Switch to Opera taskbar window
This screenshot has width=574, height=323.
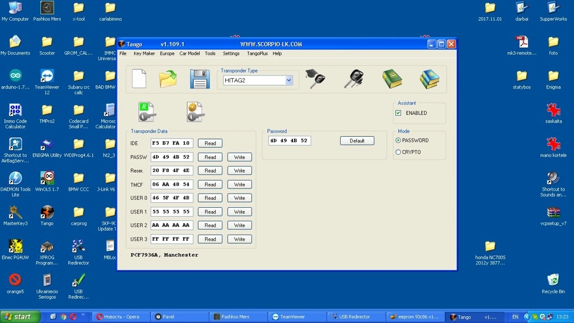(x=121, y=317)
